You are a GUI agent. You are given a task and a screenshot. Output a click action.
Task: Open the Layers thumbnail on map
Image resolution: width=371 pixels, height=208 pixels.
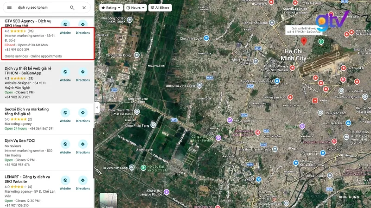(x=108, y=201)
